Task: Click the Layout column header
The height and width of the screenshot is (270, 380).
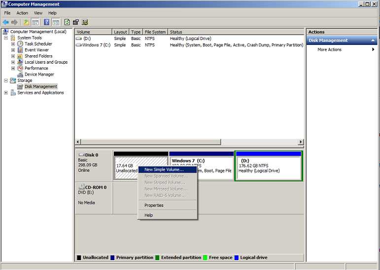Action: click(120, 32)
